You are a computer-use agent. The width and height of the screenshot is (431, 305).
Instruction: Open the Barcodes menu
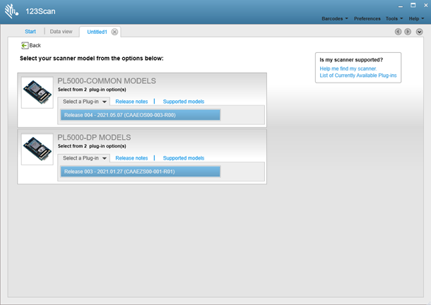[334, 18]
